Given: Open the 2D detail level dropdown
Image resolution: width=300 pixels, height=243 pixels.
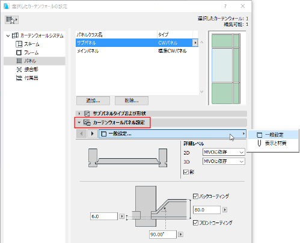Looking at the screenshot, I should [224, 152].
